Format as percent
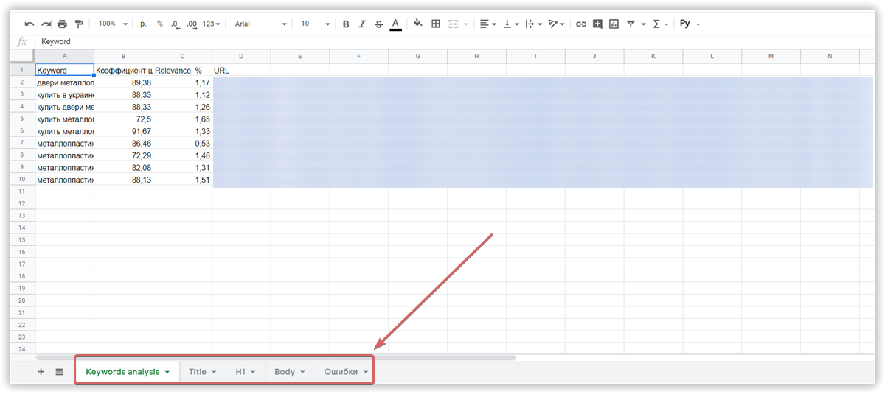The width and height of the screenshot is (885, 394). coord(159,24)
